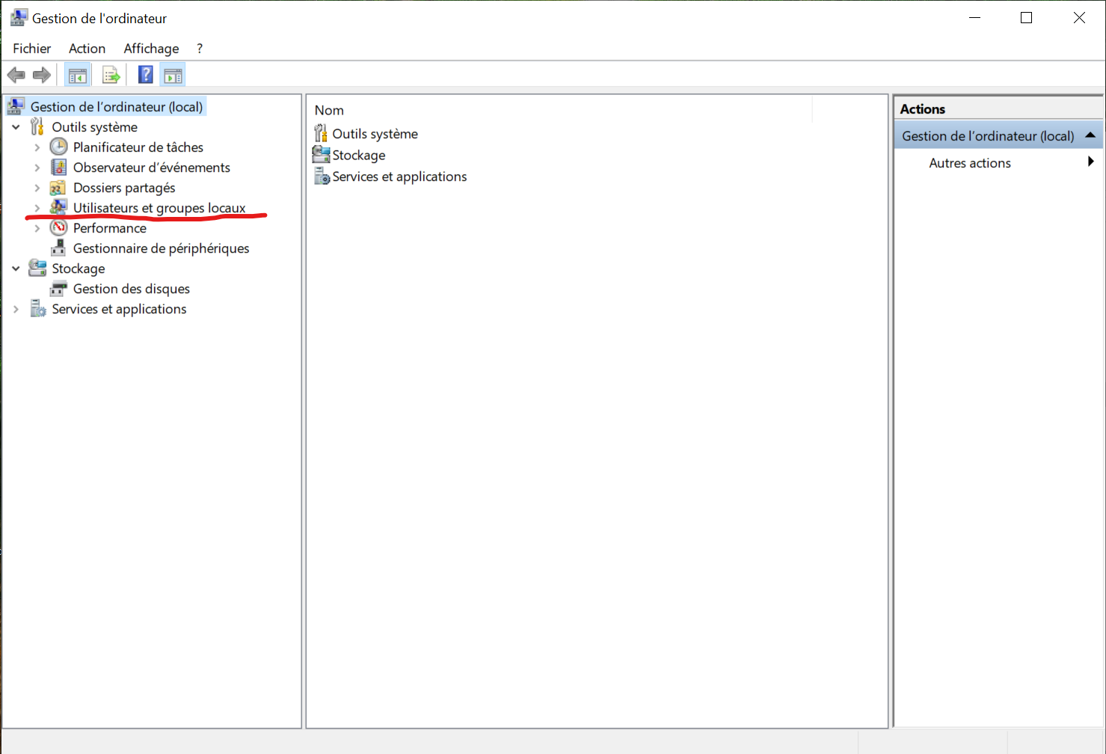Collapse the Outils système node
The width and height of the screenshot is (1106, 754).
[x=16, y=127]
